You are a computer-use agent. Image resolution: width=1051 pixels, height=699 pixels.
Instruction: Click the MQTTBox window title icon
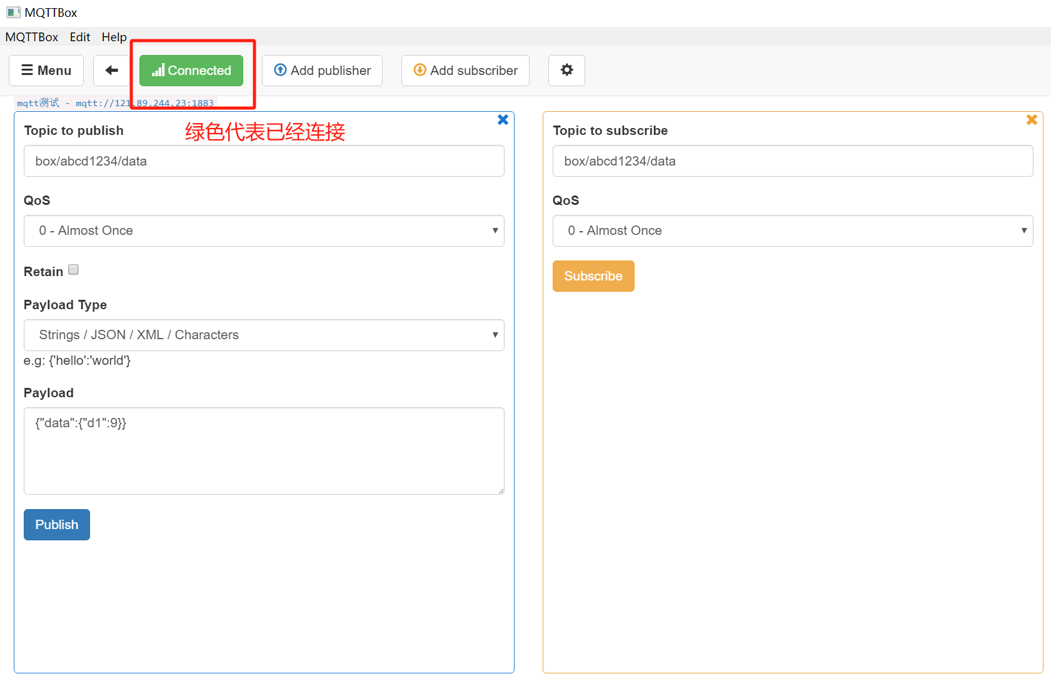(x=13, y=12)
